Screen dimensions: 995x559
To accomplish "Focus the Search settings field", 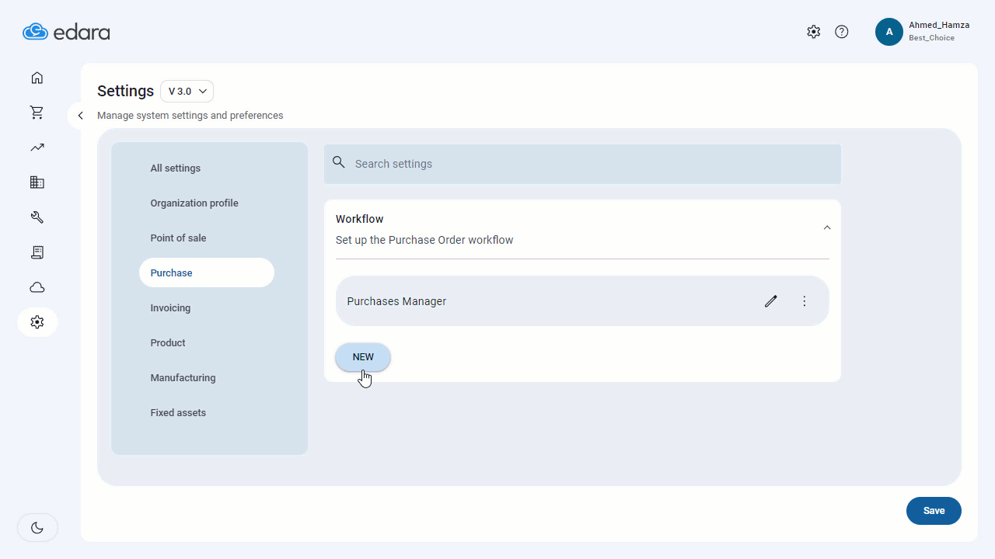I will pos(582,164).
